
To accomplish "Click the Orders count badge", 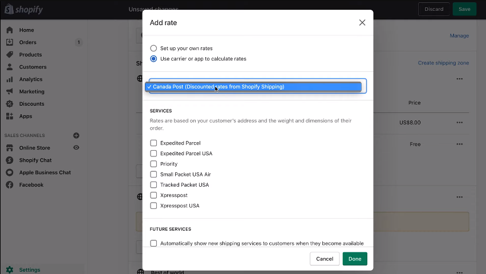I will [x=79, y=42].
